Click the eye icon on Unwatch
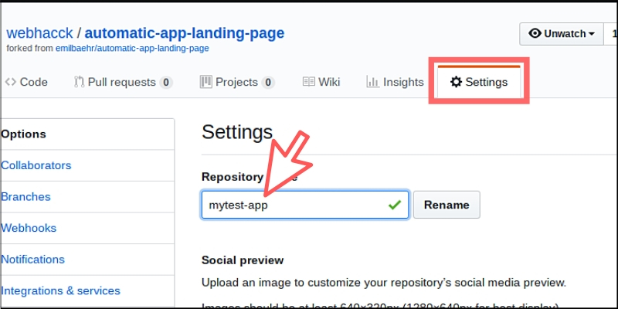618x309 pixels. tap(535, 33)
